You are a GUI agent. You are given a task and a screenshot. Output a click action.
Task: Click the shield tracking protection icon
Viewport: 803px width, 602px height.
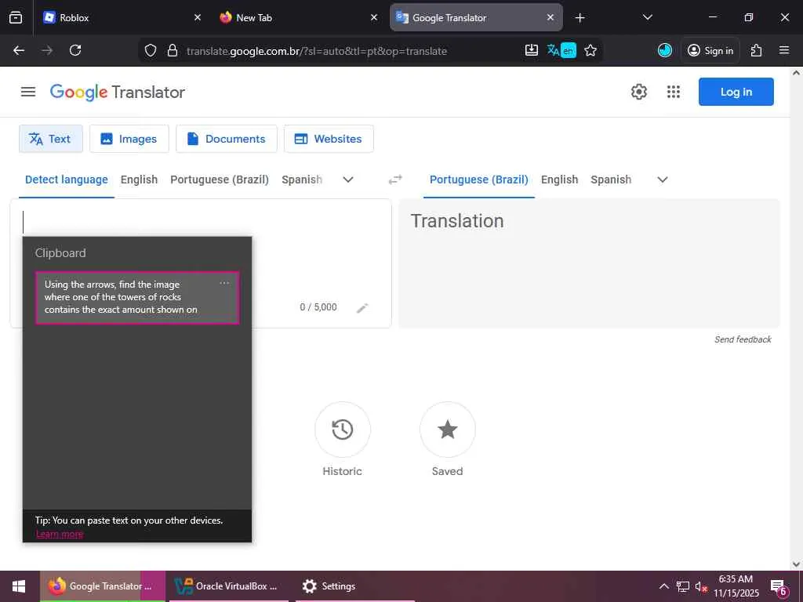click(x=150, y=51)
